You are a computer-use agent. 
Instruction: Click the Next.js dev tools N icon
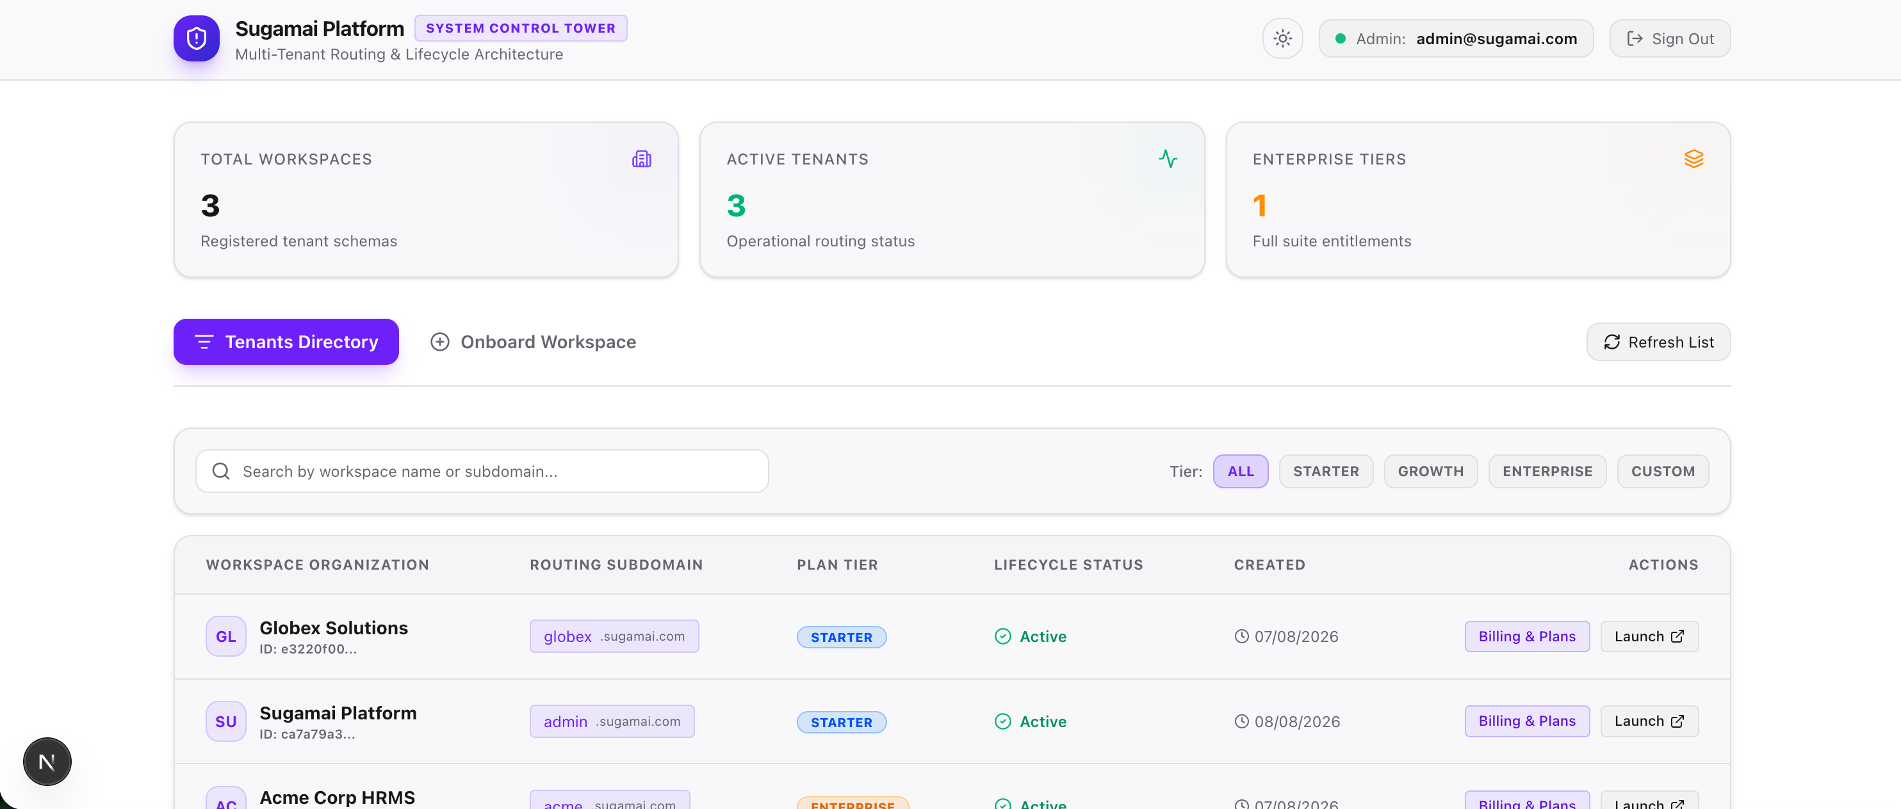tap(47, 762)
